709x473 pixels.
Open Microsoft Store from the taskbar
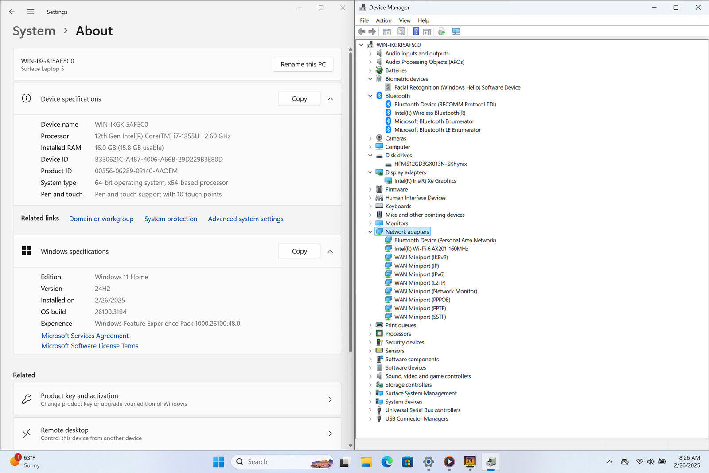pos(408,462)
